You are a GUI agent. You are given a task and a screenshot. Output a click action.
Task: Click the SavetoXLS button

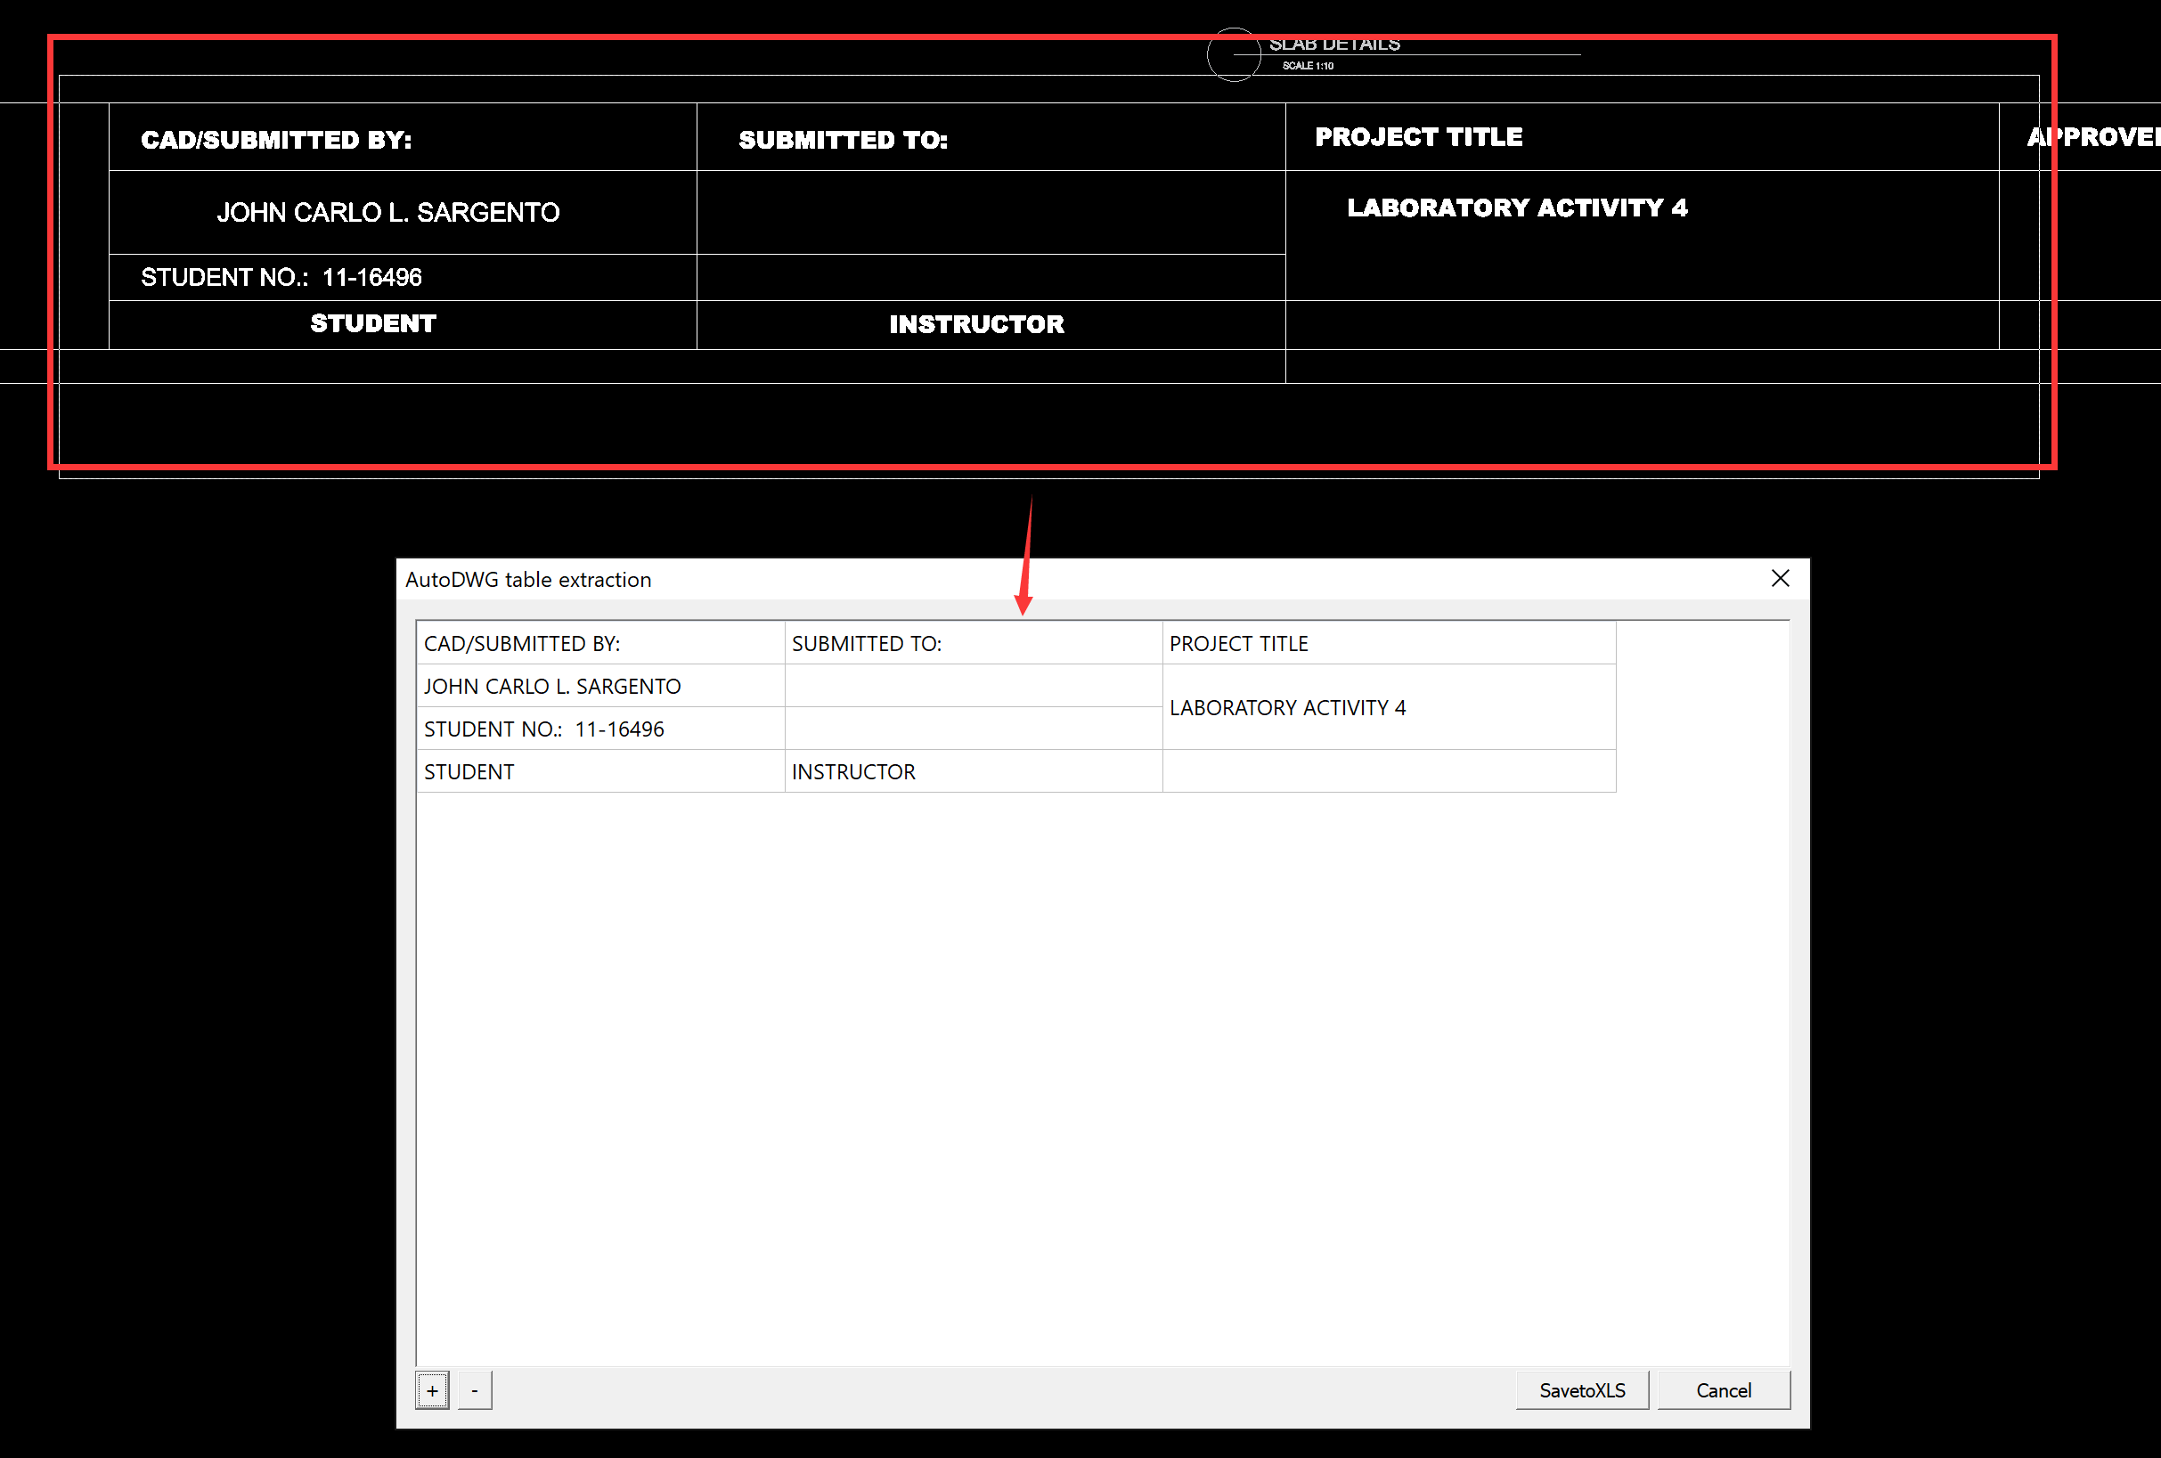click(x=1581, y=1390)
